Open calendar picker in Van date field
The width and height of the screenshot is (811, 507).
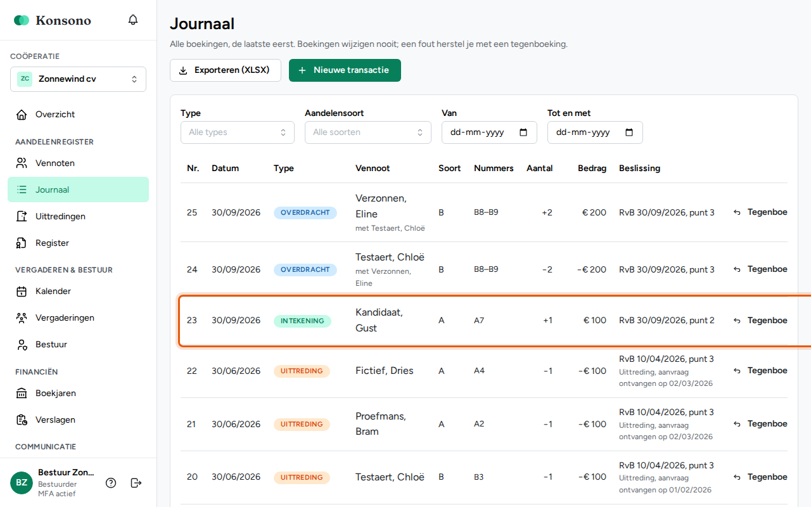pyautogui.click(x=523, y=132)
